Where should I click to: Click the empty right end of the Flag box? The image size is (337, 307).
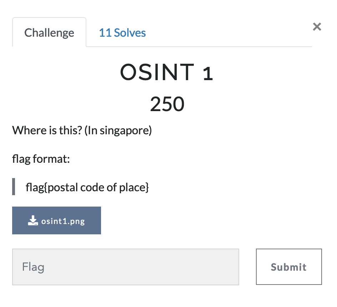pos(221,267)
